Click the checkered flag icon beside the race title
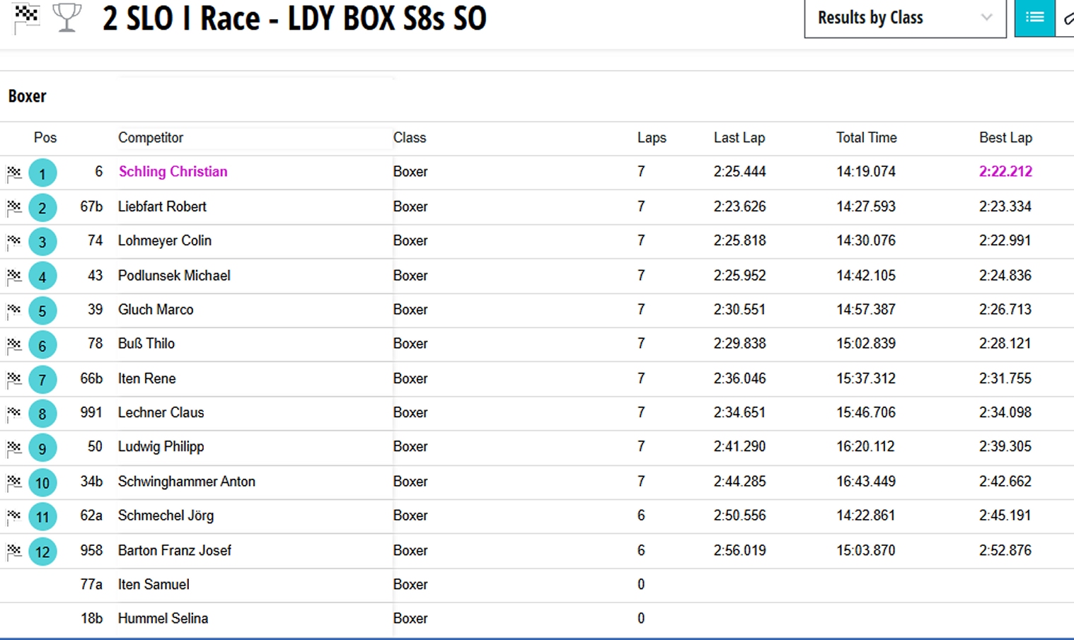 coord(26,18)
